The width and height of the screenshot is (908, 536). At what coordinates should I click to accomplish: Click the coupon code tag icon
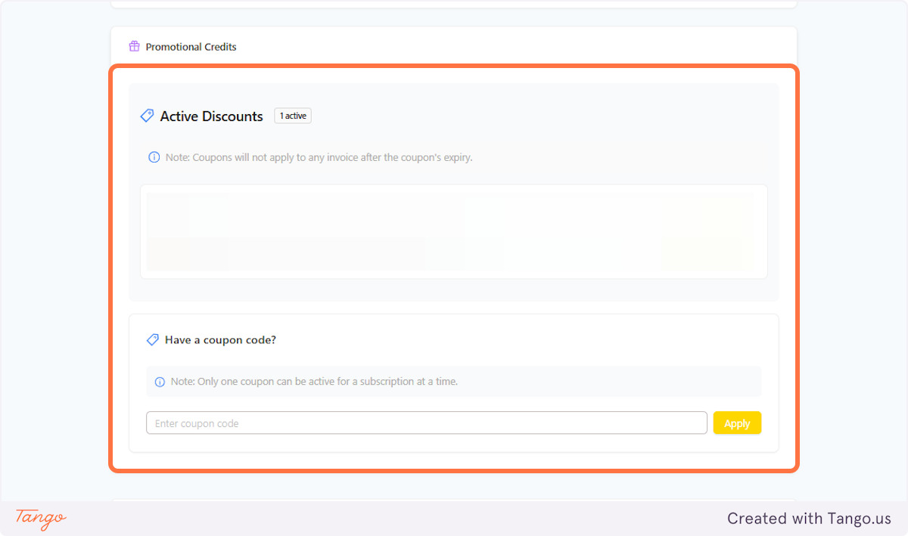(x=152, y=340)
